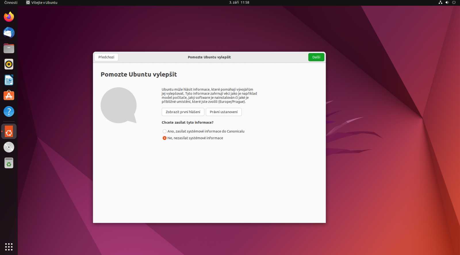
Task: Open the power menu icon
Action: pos(454,2)
